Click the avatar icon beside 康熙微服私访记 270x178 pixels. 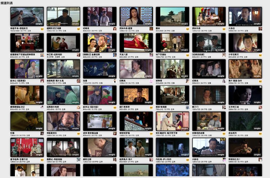[x=42, y=107]
